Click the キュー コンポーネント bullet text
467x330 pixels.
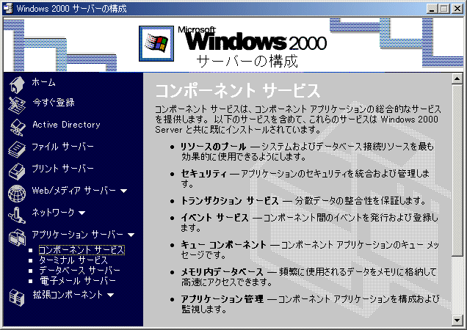[x=223, y=245]
